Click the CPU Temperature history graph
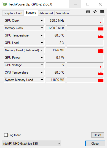This screenshot has height=148, width=107. click(85, 72)
